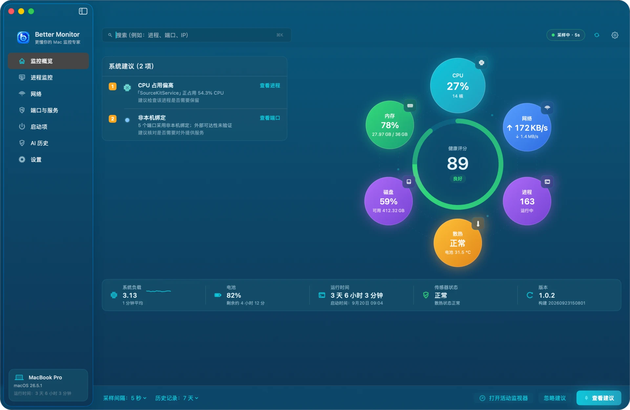Image resolution: width=630 pixels, height=410 pixels.
Task: Click the 查看建议 button
Action: tap(599, 398)
